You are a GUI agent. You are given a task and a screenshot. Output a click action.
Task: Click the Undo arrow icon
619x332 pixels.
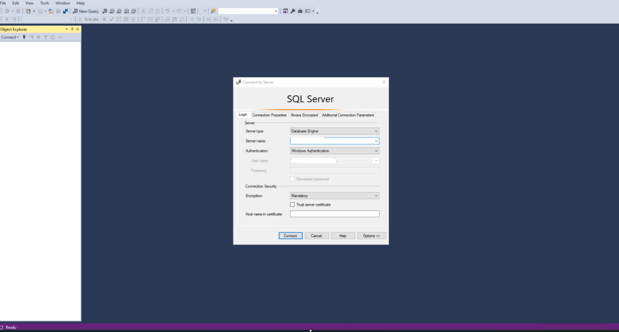click(168, 11)
